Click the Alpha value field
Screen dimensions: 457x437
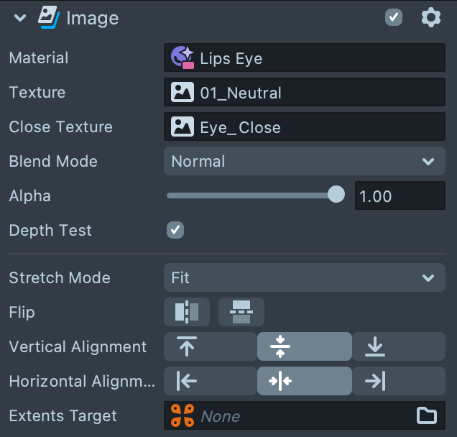click(x=400, y=195)
